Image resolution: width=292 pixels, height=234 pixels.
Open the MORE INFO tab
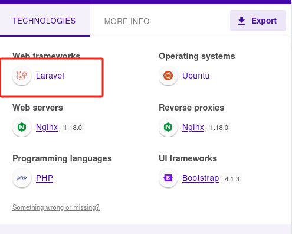127,21
